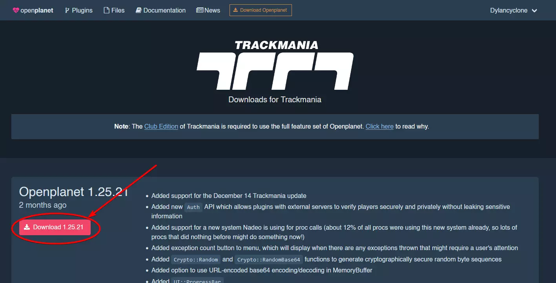Click the orange Download Openplanet button
Screen dimensions: 556x283
261,10
